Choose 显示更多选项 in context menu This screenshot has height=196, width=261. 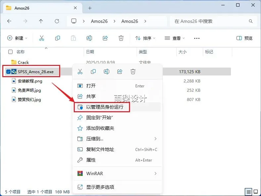point(117,187)
